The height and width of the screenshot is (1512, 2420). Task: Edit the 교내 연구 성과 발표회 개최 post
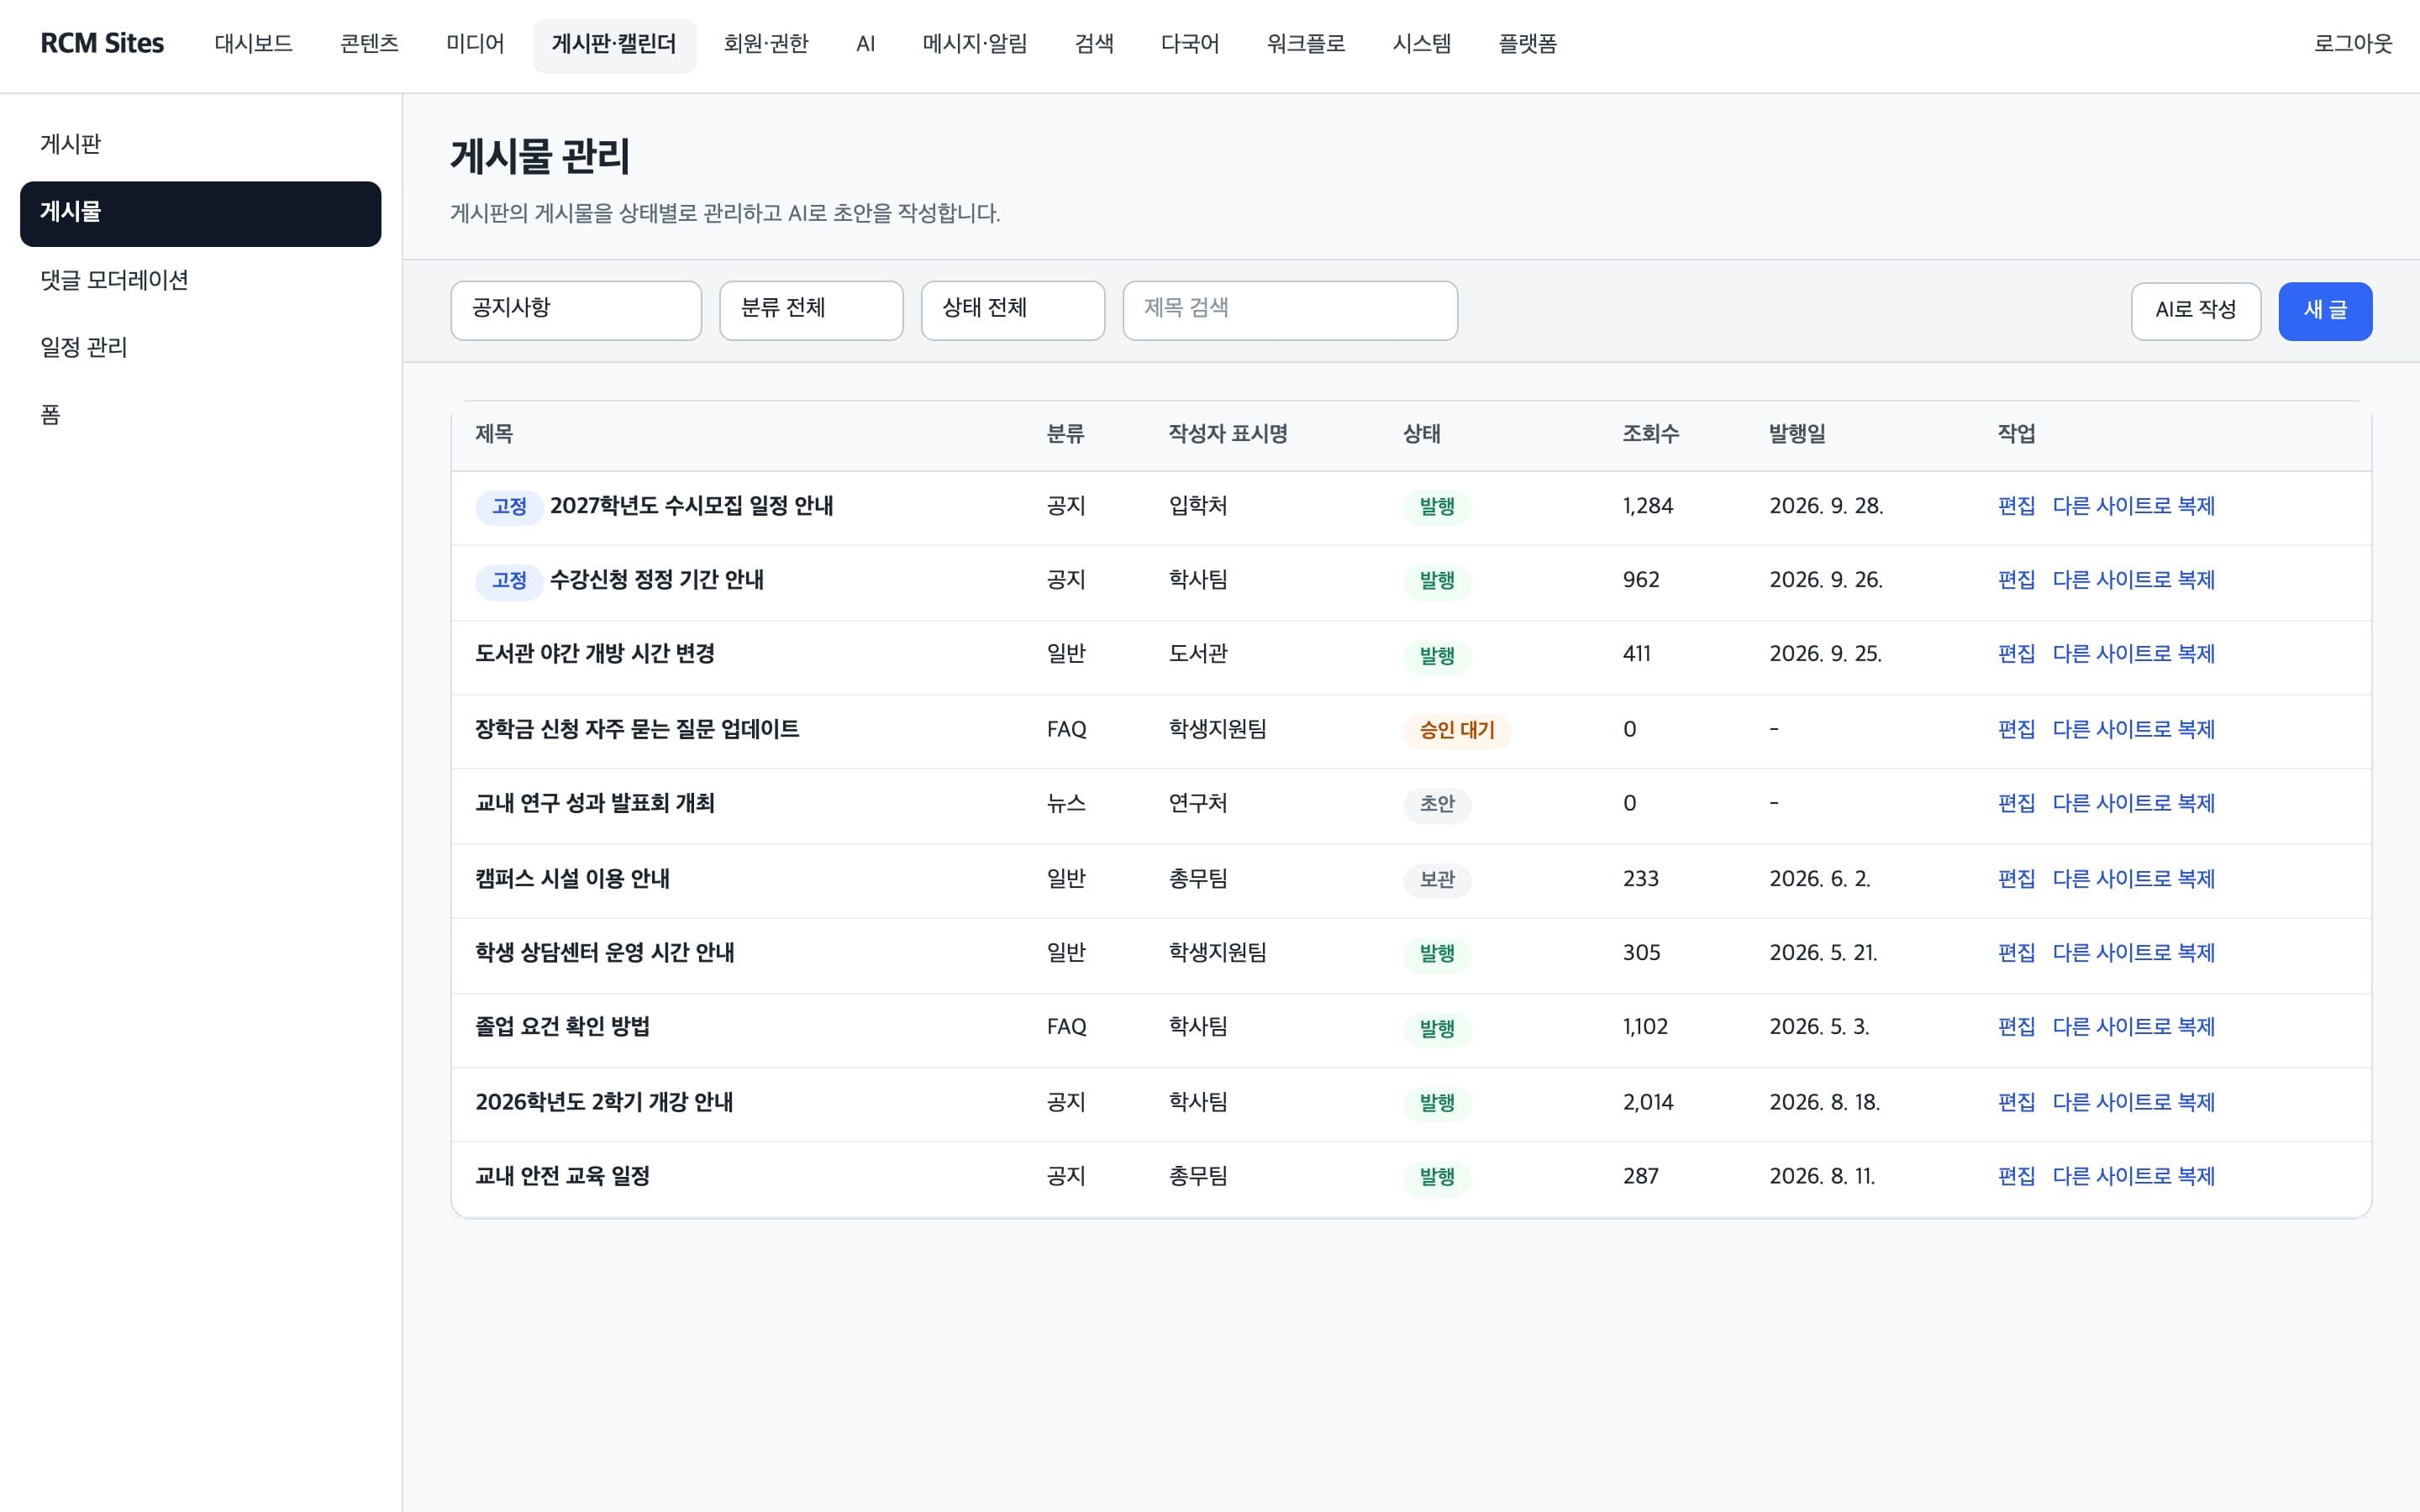(x=2016, y=804)
